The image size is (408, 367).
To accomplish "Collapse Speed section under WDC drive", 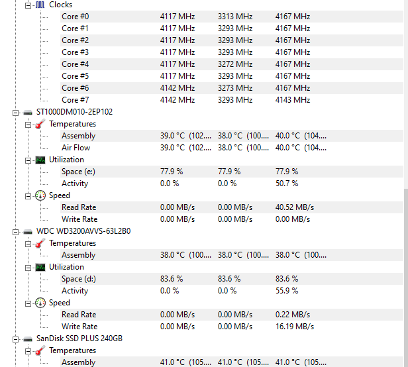I will click(28, 304).
